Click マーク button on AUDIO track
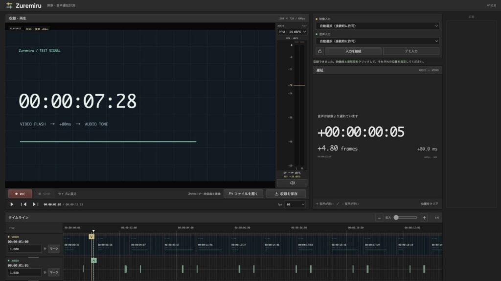 [x=54, y=272]
